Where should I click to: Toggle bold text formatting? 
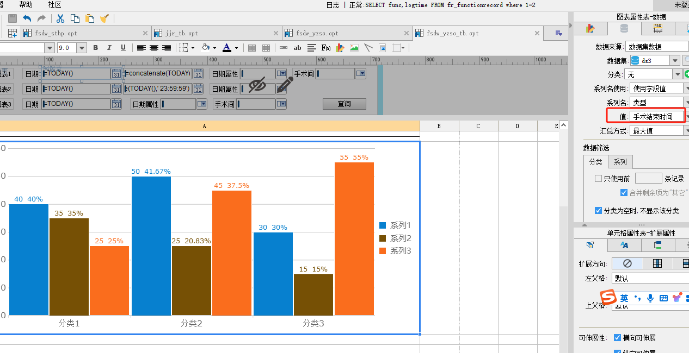(96, 48)
